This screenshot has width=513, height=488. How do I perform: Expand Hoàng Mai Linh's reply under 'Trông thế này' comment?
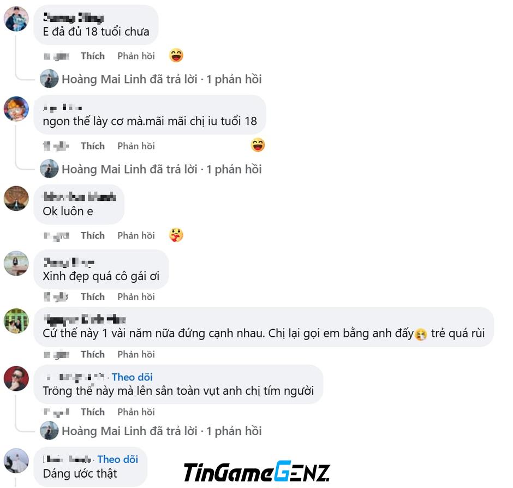(x=162, y=431)
